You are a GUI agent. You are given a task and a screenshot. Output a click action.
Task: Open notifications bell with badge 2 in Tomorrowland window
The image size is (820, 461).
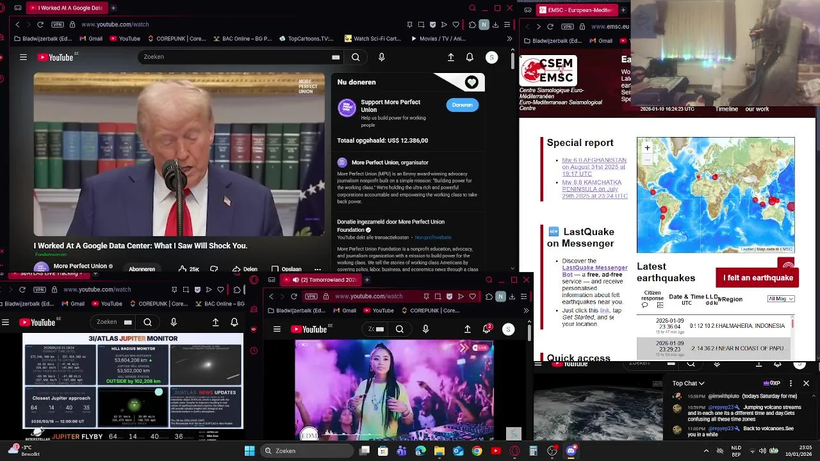click(x=486, y=329)
